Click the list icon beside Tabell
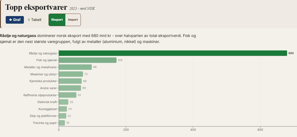297x137 pixels. click(x=29, y=20)
